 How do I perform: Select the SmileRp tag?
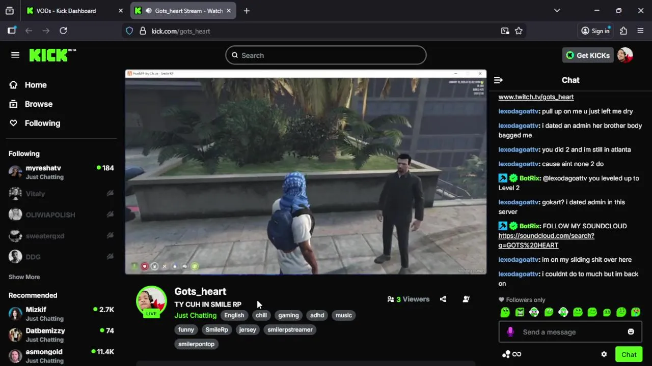[216, 330]
